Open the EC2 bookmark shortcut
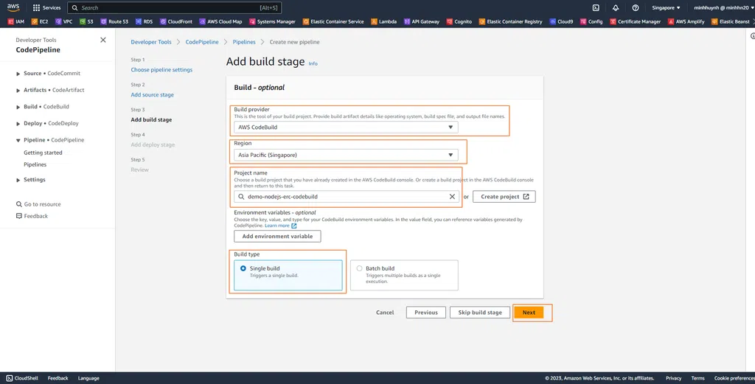Image resolution: width=755 pixels, height=384 pixels. pyautogui.click(x=40, y=21)
